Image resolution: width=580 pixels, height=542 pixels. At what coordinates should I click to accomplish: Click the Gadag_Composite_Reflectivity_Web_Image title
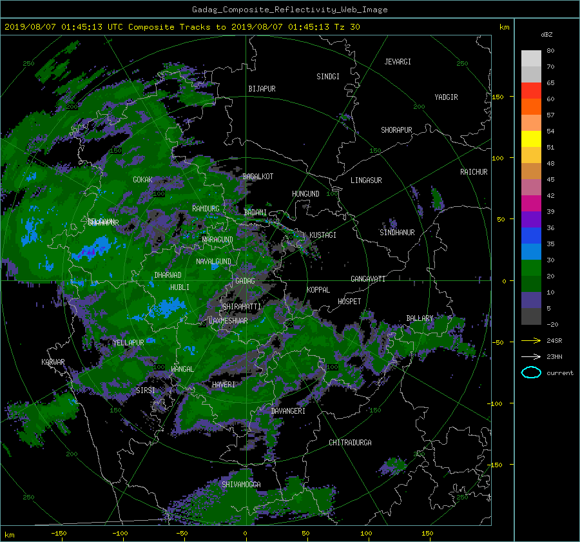point(289,10)
